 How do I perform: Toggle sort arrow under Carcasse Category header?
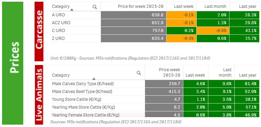point(72,10)
